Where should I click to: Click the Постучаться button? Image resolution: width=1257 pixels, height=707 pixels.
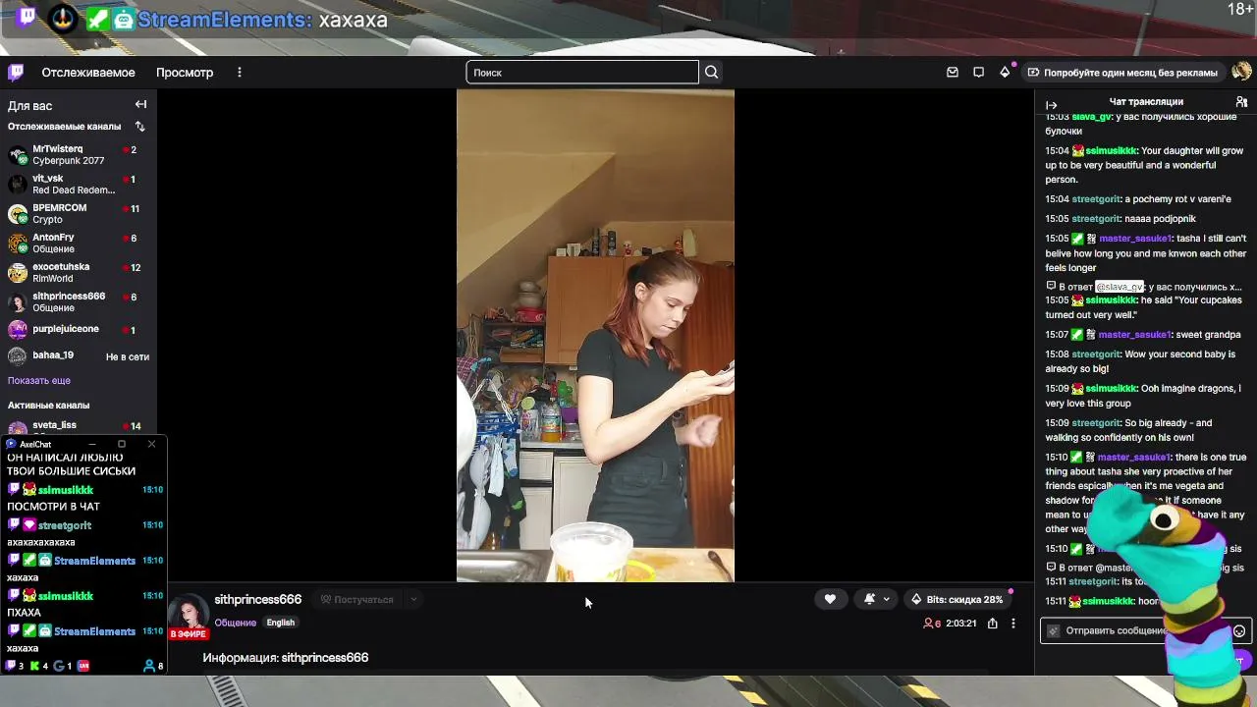coord(356,599)
